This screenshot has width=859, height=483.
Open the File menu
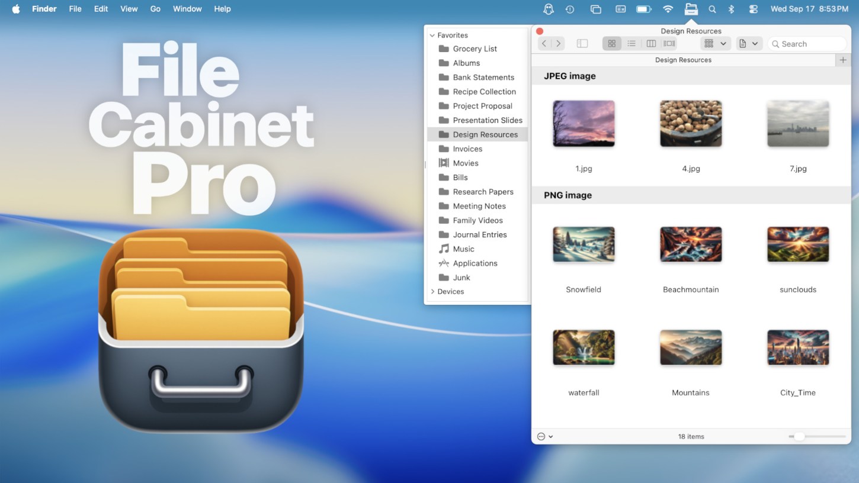[x=75, y=9]
